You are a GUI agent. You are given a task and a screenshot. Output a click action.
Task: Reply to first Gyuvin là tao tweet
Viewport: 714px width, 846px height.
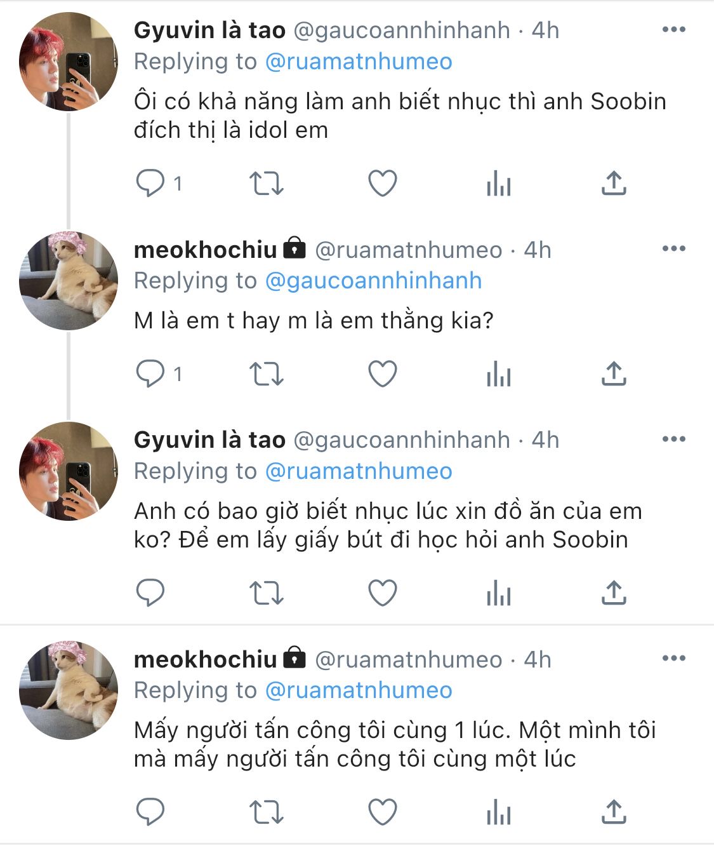pyautogui.click(x=150, y=184)
